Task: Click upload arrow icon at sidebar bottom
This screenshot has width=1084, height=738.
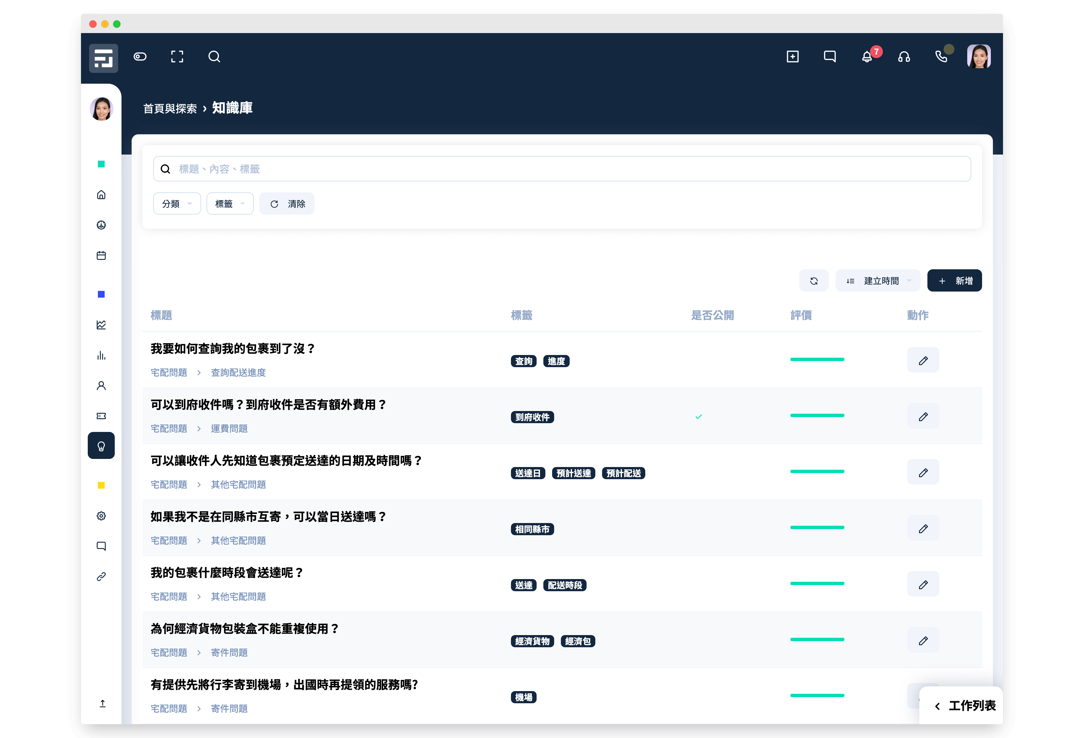Action: click(x=103, y=704)
